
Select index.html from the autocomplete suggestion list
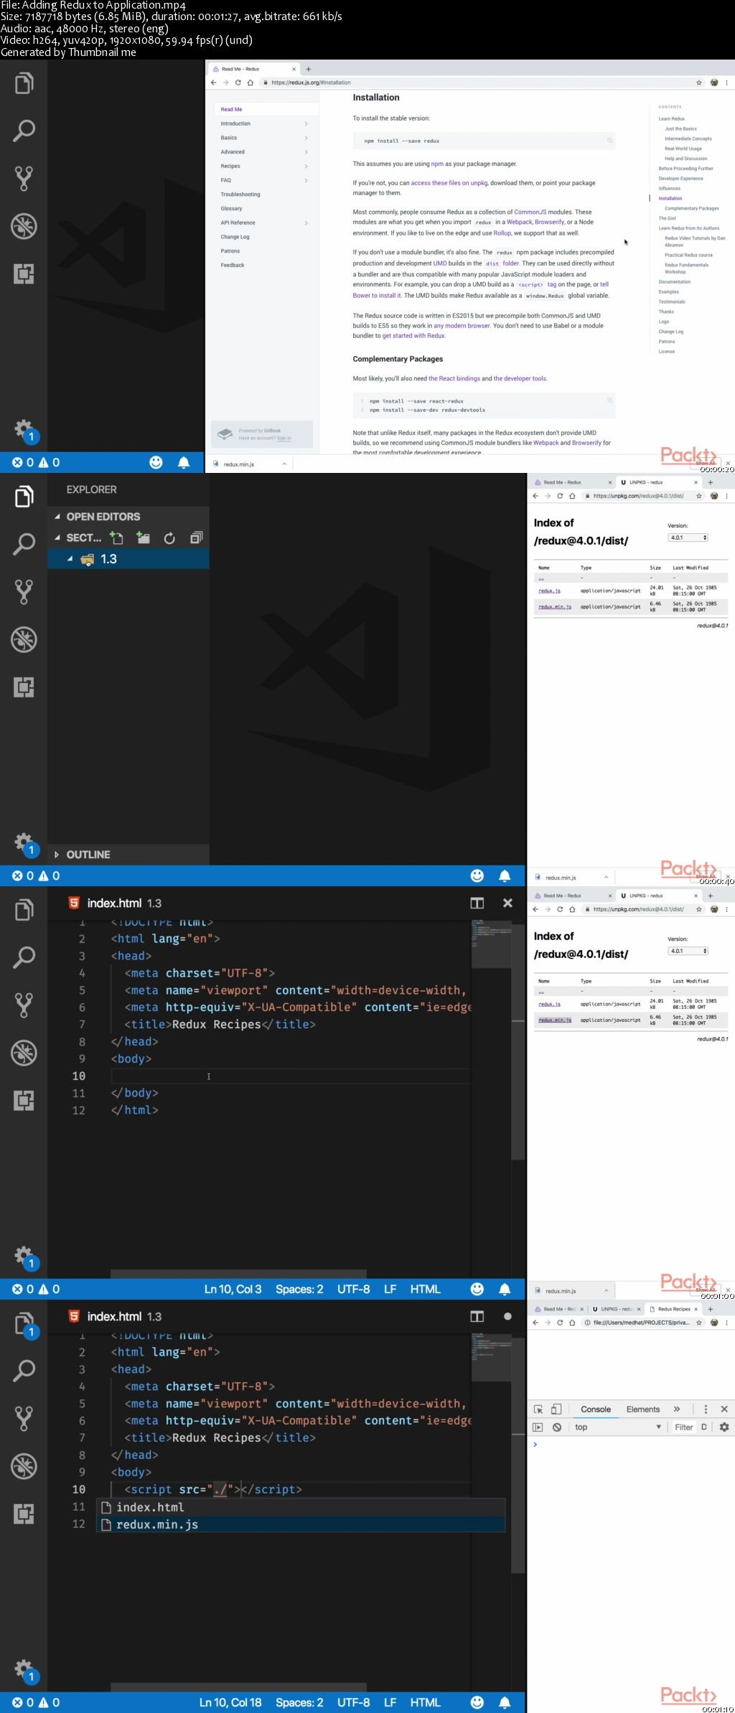[x=301, y=1506]
